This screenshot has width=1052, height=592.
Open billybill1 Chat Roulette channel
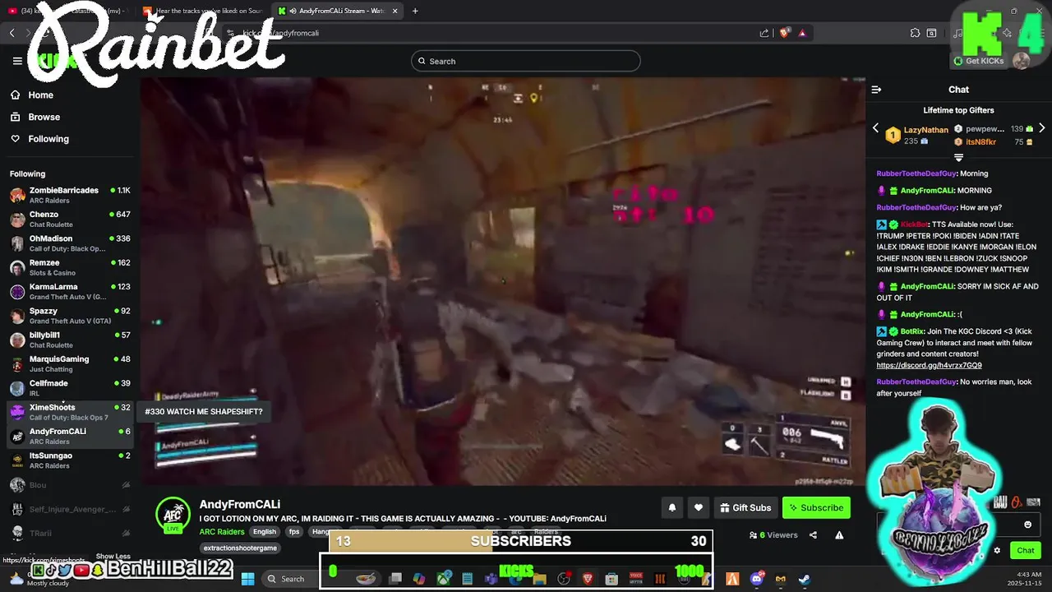tap(70, 340)
